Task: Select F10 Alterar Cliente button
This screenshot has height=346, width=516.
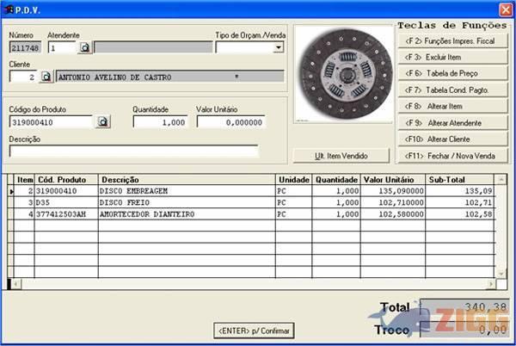Action: [451, 139]
